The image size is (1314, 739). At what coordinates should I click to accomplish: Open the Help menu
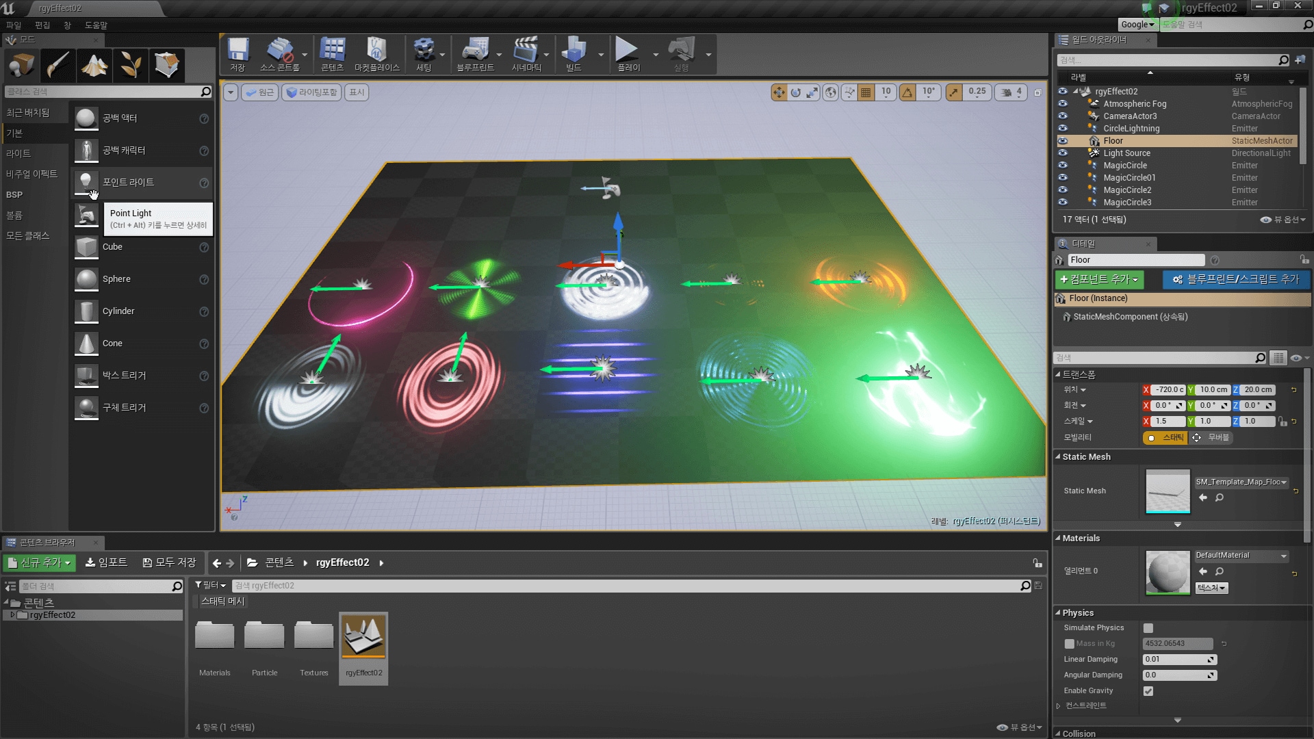point(96,25)
